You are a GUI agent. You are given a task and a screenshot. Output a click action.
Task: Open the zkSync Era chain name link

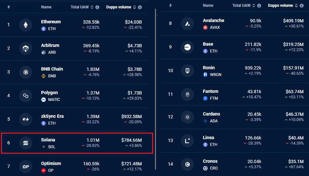click(52, 116)
